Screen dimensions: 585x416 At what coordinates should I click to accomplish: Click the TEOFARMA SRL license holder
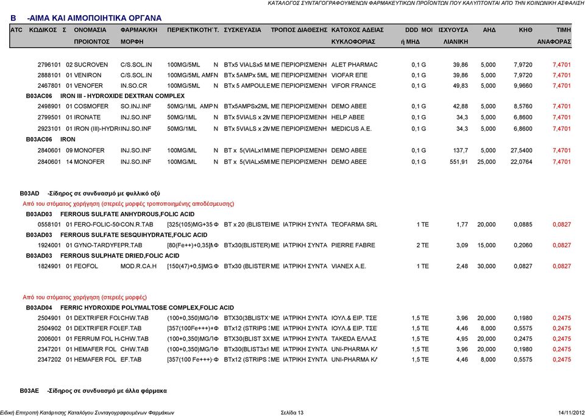click(354, 225)
